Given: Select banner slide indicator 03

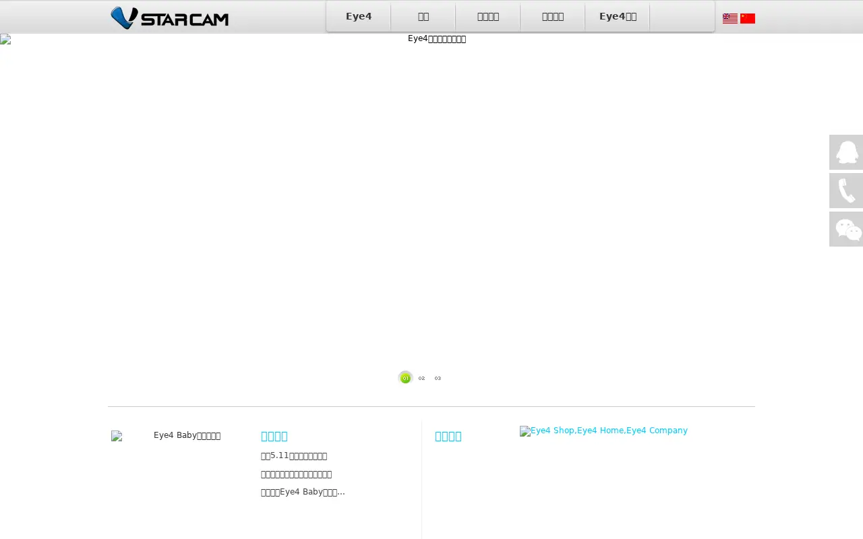Looking at the screenshot, I should click(x=438, y=378).
